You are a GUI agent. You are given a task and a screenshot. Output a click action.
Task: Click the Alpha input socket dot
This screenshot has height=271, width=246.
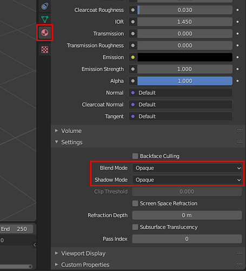(133, 81)
